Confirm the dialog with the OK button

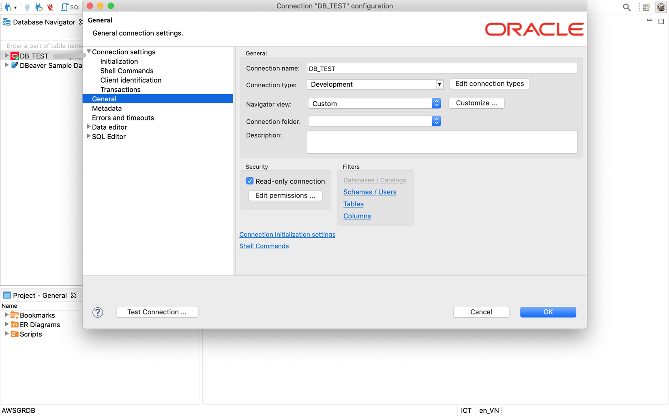click(548, 312)
